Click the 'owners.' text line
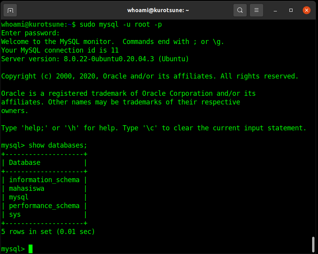The height and width of the screenshot is (254, 318). pyautogui.click(x=14, y=111)
